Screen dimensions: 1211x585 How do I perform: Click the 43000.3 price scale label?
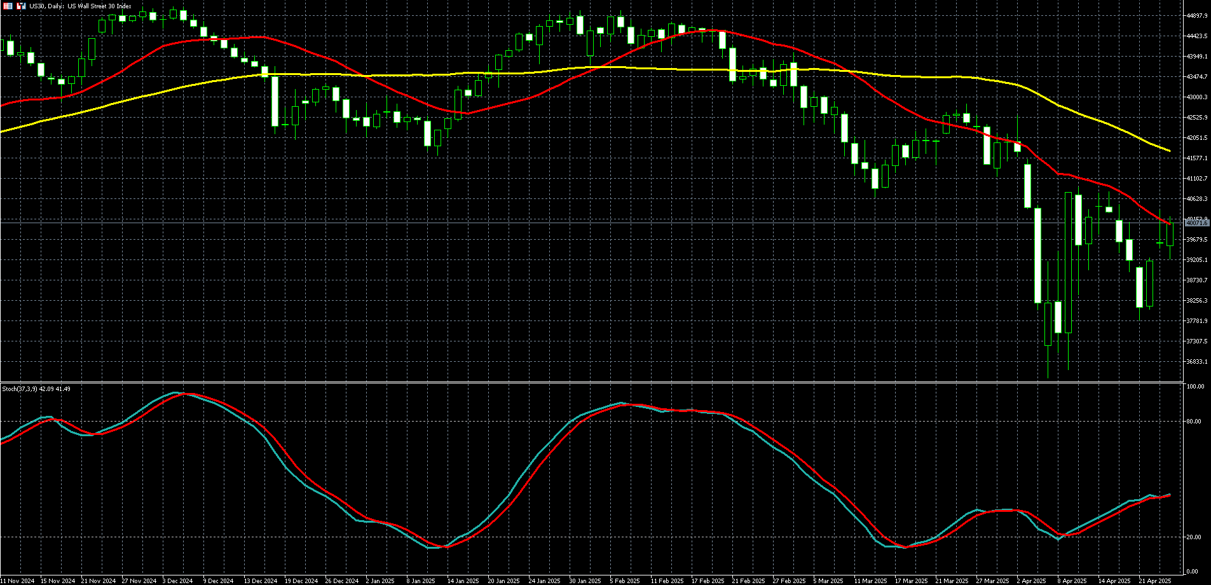[1196, 97]
